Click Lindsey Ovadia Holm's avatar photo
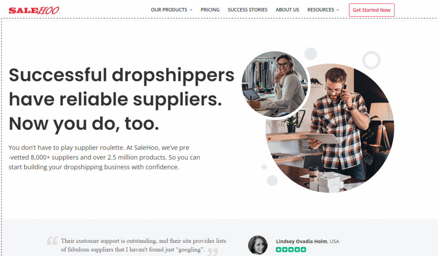 point(257,245)
